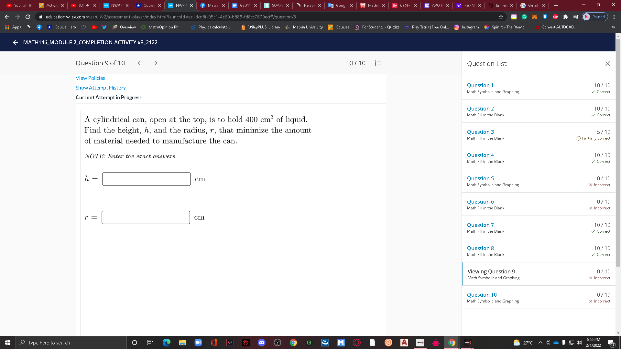Open the AdBlock Plus extension
Viewport: 621px width, 349px height.
555,17
